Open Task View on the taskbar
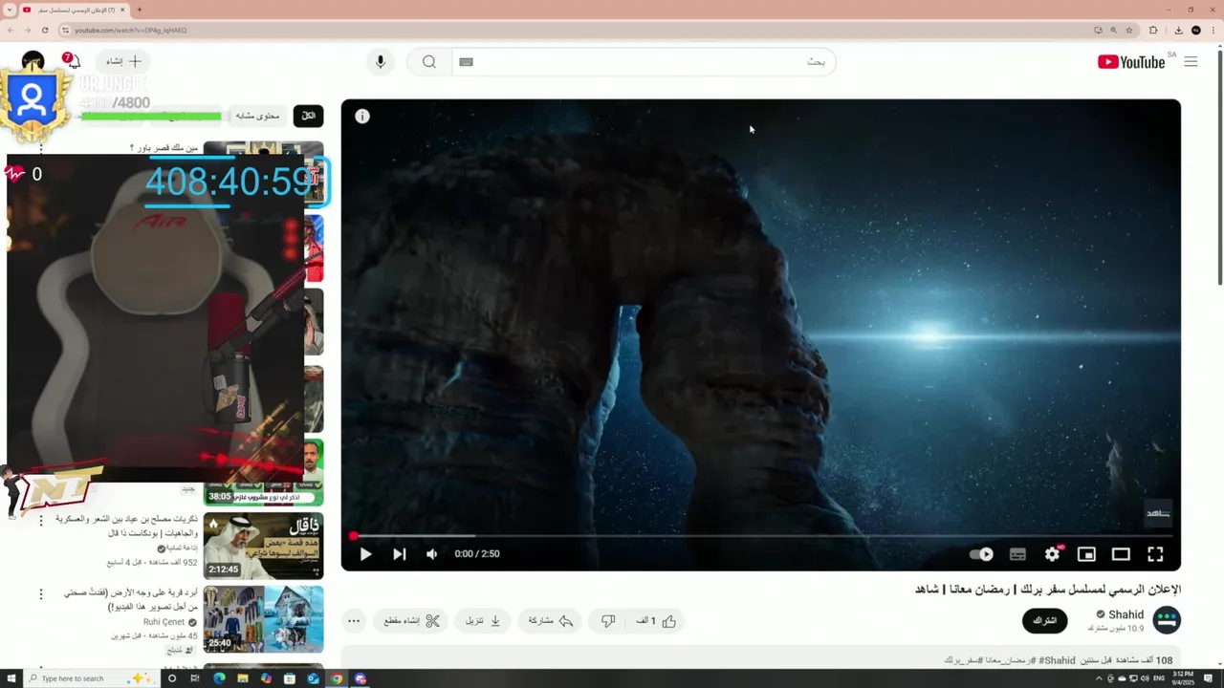 (x=194, y=678)
